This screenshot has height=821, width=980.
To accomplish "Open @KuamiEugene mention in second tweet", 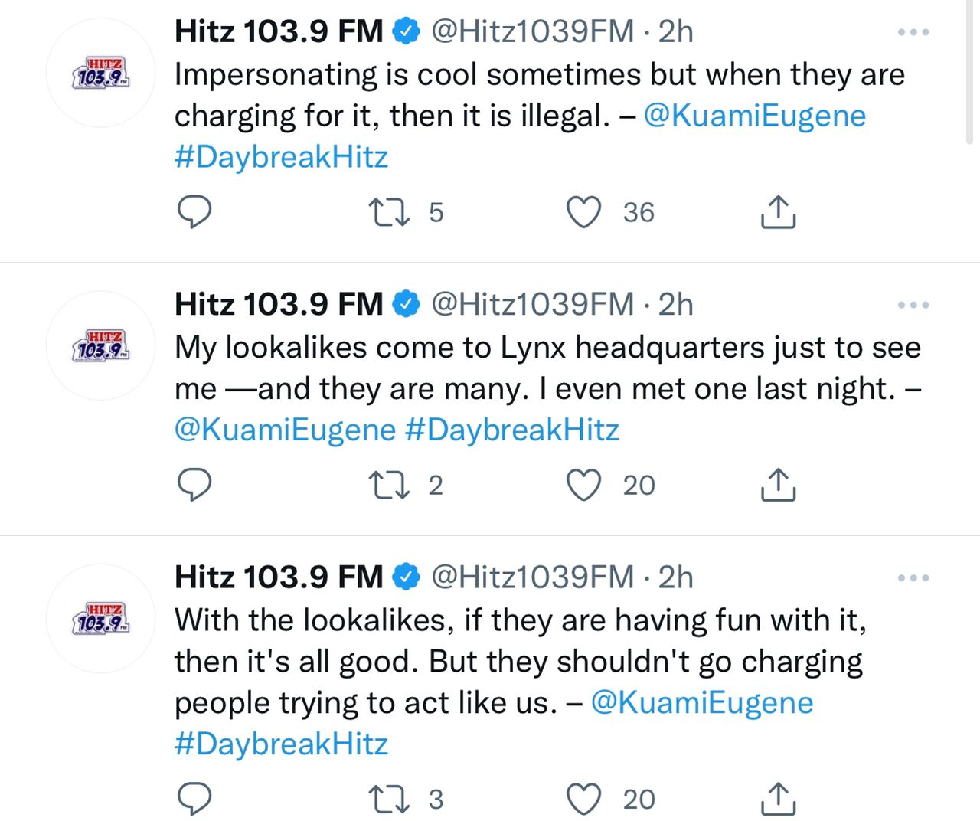I will pyautogui.click(x=285, y=430).
